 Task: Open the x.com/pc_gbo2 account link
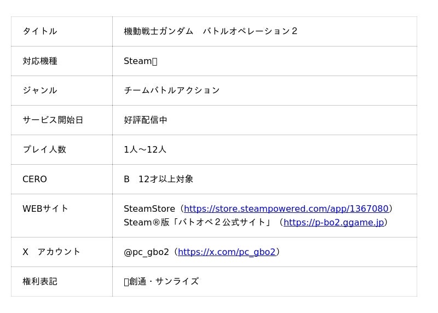(227, 252)
